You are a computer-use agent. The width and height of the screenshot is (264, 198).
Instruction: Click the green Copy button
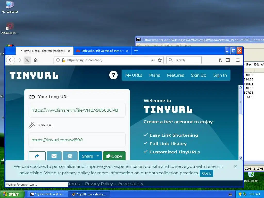[x=114, y=156]
